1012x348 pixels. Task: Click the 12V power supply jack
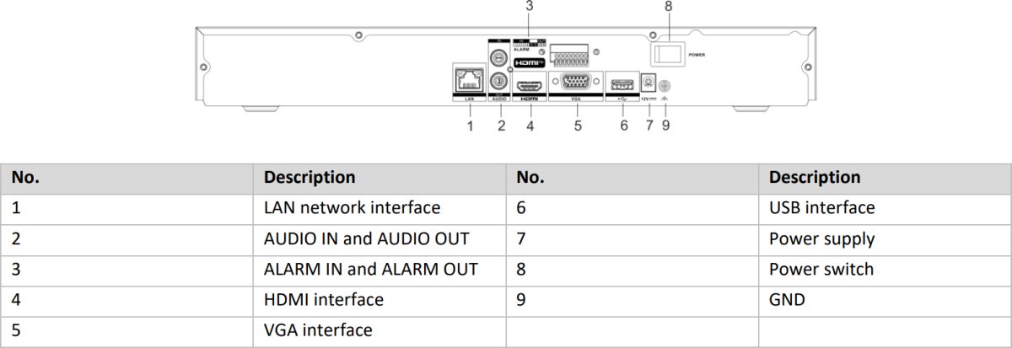648,84
